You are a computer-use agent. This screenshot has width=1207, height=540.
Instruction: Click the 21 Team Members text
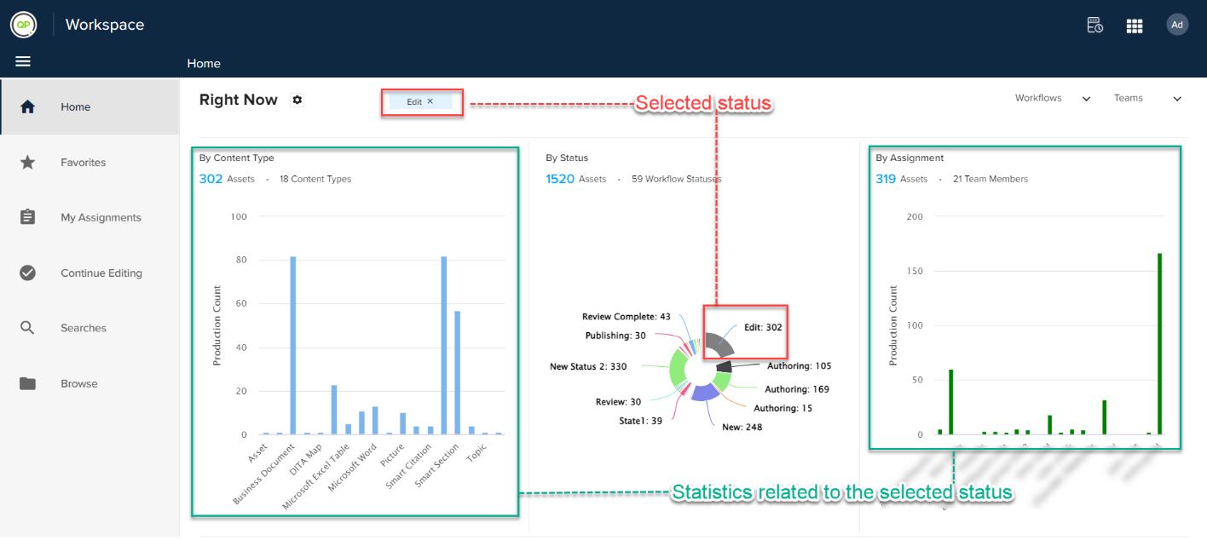[x=990, y=179]
